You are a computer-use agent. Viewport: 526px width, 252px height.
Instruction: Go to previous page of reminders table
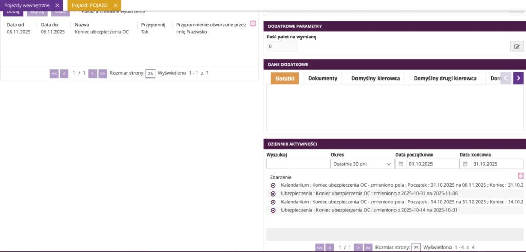pos(64,73)
